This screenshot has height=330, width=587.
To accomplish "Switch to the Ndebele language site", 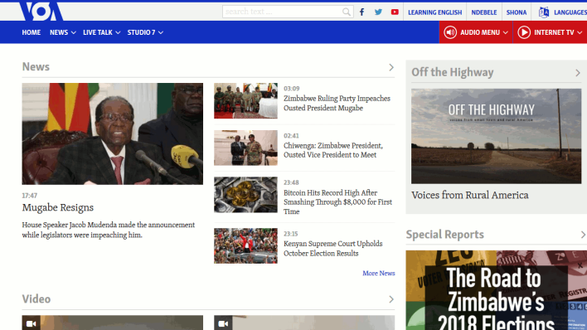I will pos(483,12).
